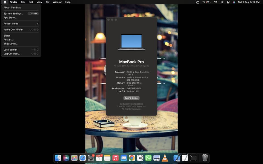Image resolution: width=263 pixels, height=164 pixels.
Task: Click the 8 GB 2133 MHz memory text
Action: [134, 84]
